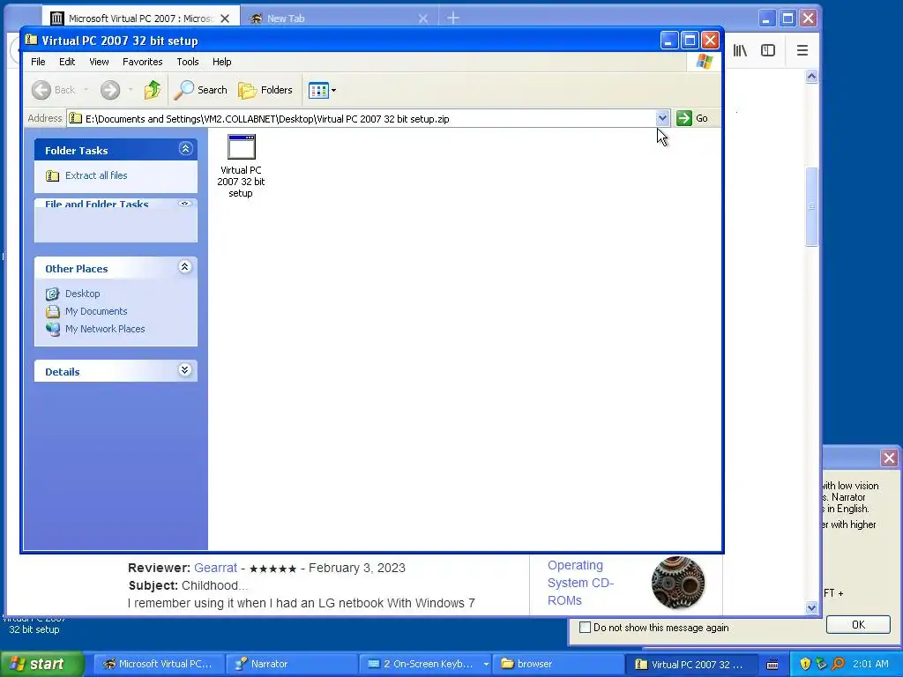The width and height of the screenshot is (903, 677).
Task: Click the green Go button
Action: click(692, 118)
